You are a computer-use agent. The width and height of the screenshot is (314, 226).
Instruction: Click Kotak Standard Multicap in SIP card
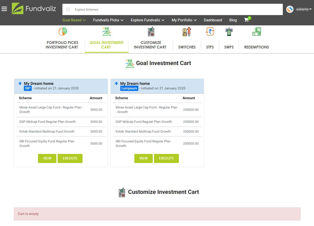tap(47, 131)
